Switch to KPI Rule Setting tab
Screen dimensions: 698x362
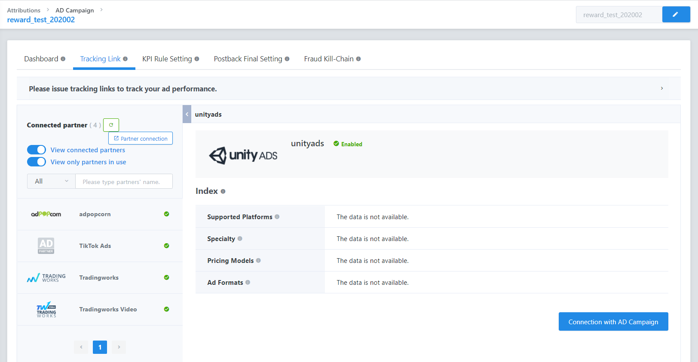[167, 59]
